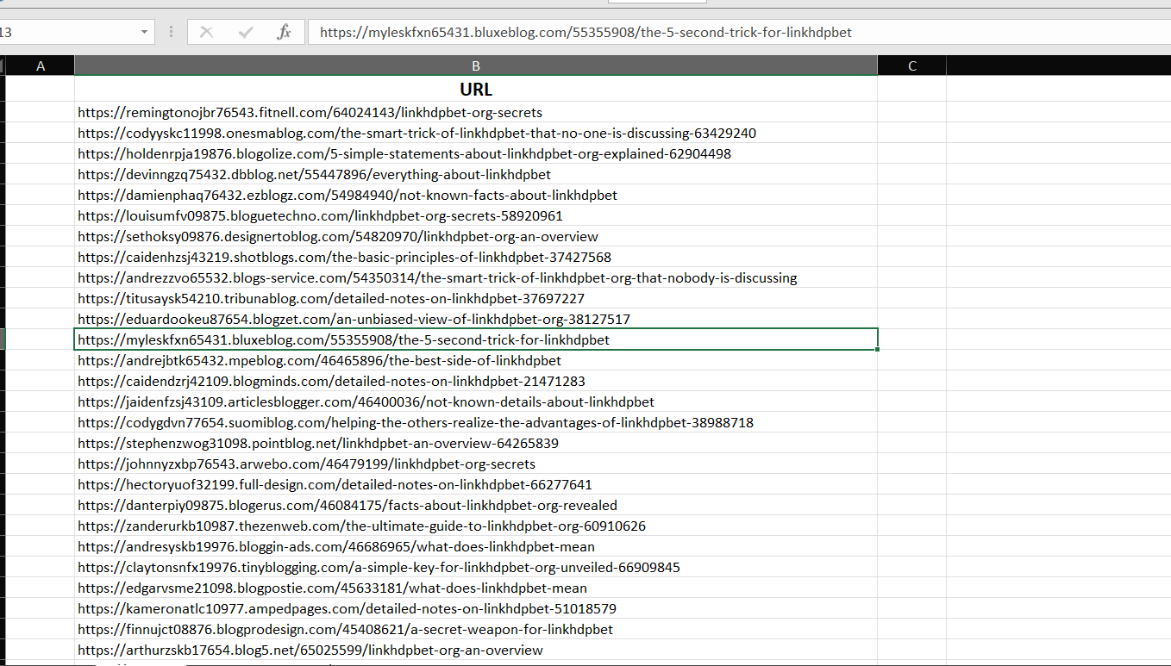
Task: Click inside the formula bar URL text
Action: tap(585, 33)
